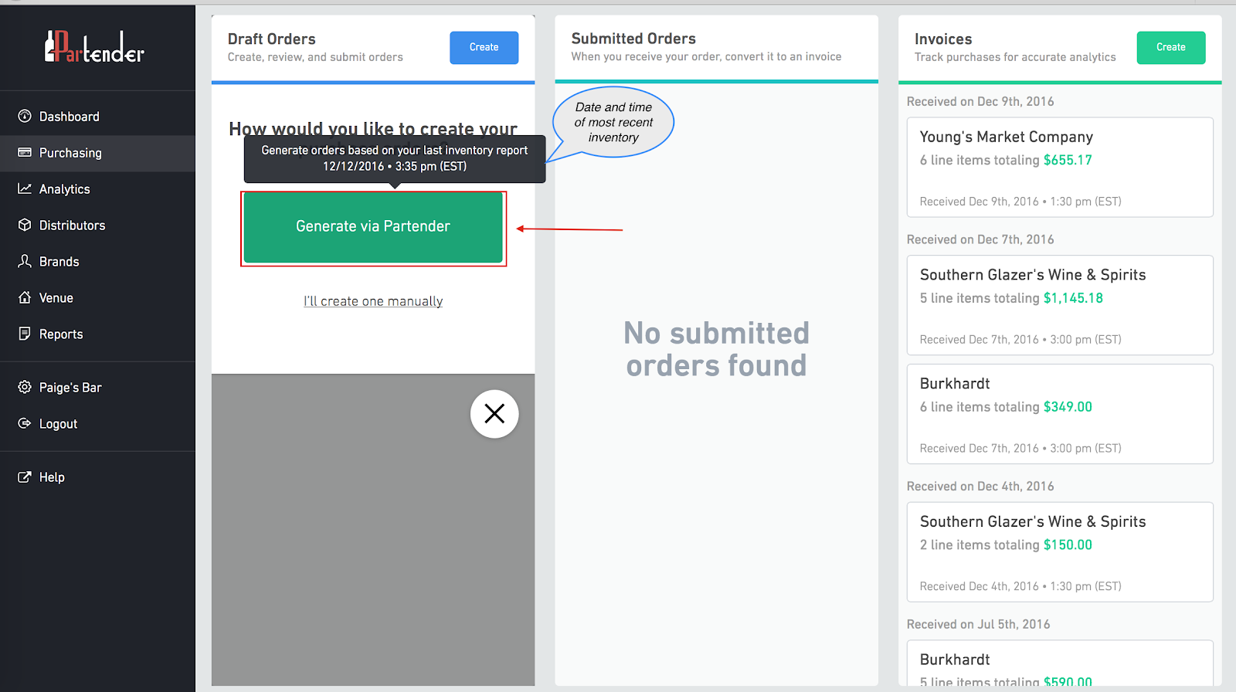Click "Received Dec 4th, 2016 • 1:30 pm" timestamp
Image resolution: width=1236 pixels, height=692 pixels.
coord(1020,586)
